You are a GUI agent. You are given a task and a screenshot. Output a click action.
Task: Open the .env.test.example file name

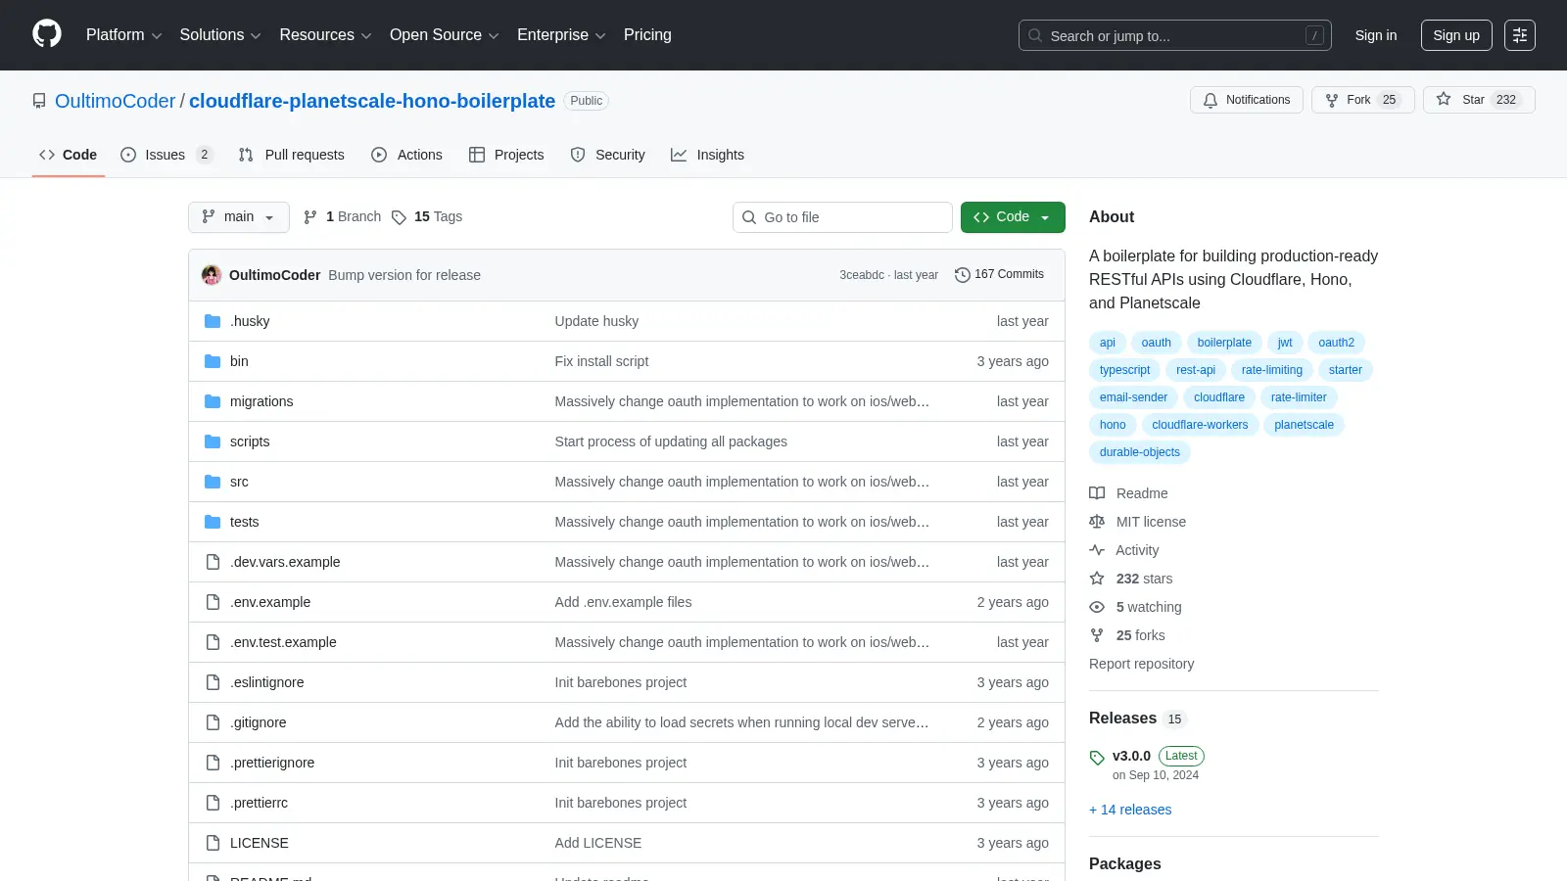283,642
